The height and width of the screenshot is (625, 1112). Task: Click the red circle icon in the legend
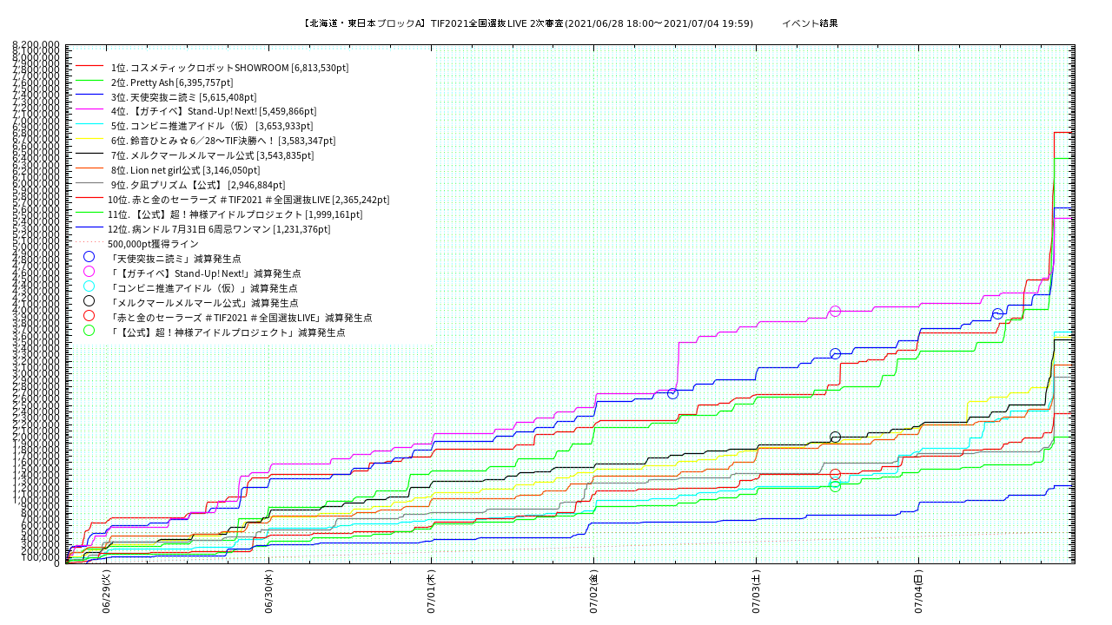pyautogui.click(x=89, y=316)
